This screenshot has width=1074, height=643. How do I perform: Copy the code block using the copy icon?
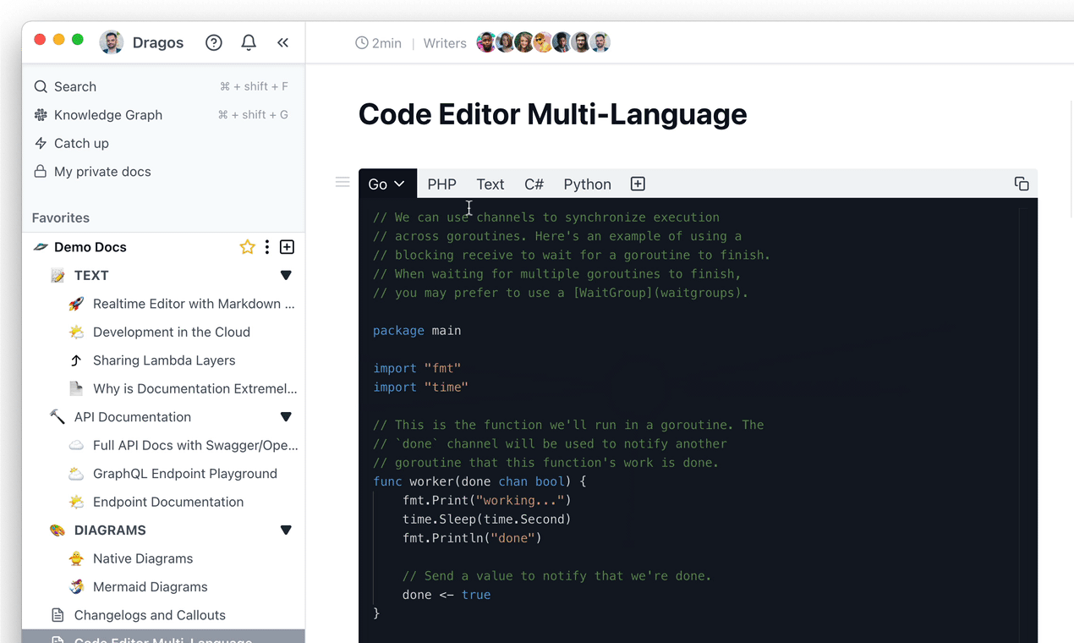coord(1021,183)
